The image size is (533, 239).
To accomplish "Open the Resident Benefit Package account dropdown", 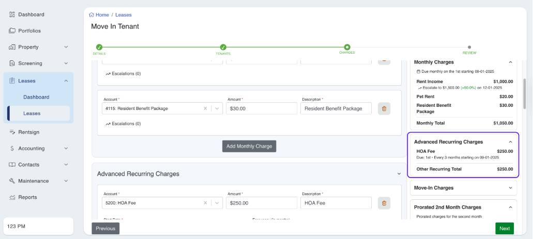I will point(217,108).
